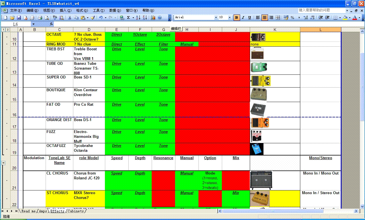Open the AutoSum functions dropdown arrow
The height and width of the screenshot is (220, 365).
(133, 18)
